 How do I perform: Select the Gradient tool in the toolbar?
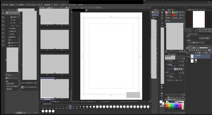162,93
